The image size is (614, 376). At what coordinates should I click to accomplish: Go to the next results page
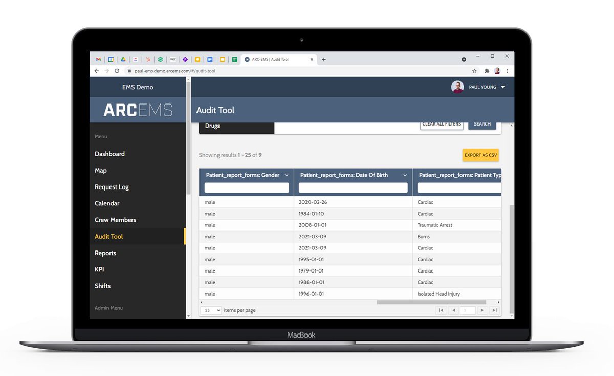coord(483,310)
